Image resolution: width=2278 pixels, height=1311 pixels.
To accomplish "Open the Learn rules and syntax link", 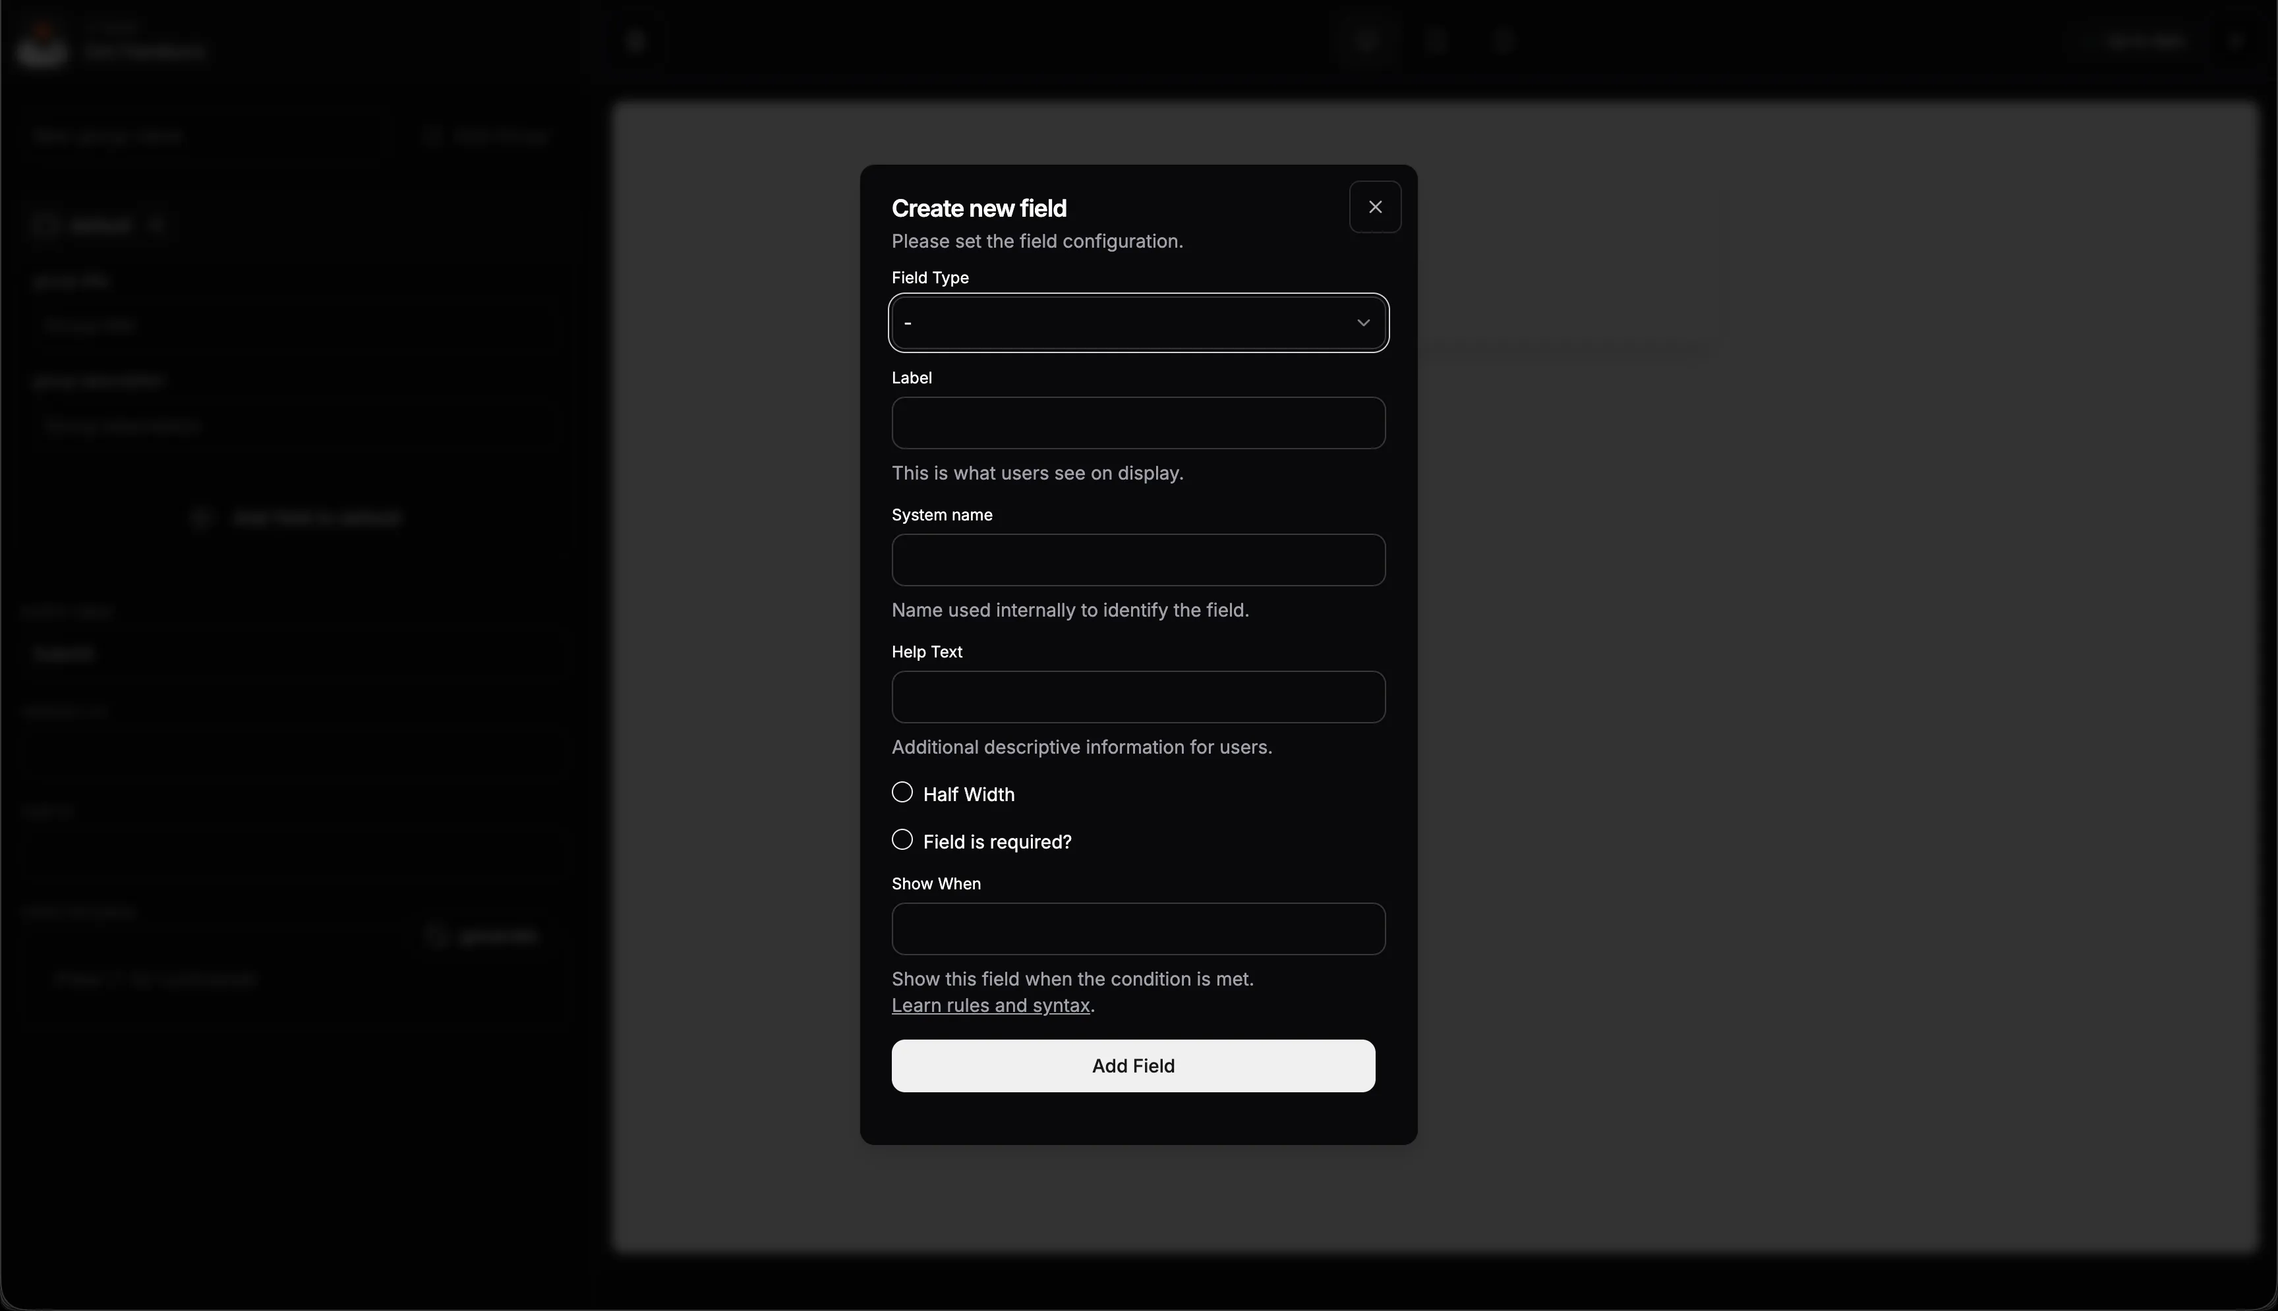I will [990, 1006].
